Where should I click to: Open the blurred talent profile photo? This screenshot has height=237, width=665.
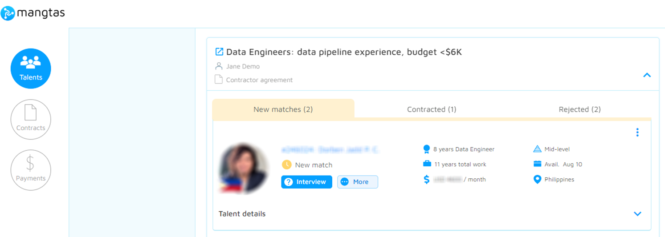[244, 168]
